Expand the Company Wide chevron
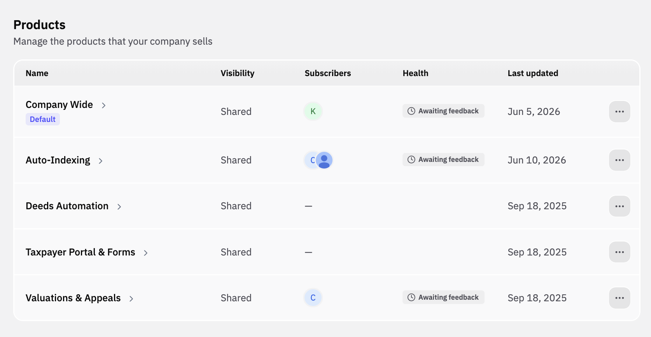Image resolution: width=651 pixels, height=337 pixels. 103,105
